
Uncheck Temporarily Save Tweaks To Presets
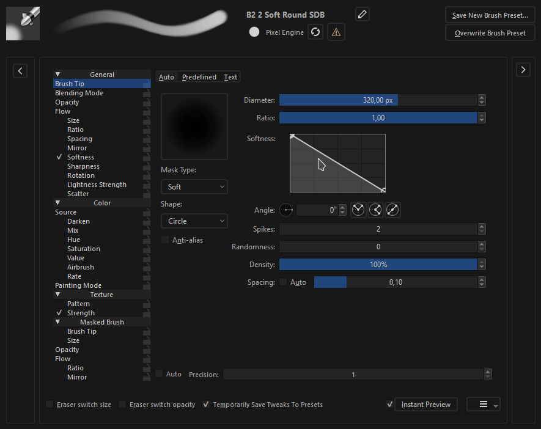pos(206,405)
